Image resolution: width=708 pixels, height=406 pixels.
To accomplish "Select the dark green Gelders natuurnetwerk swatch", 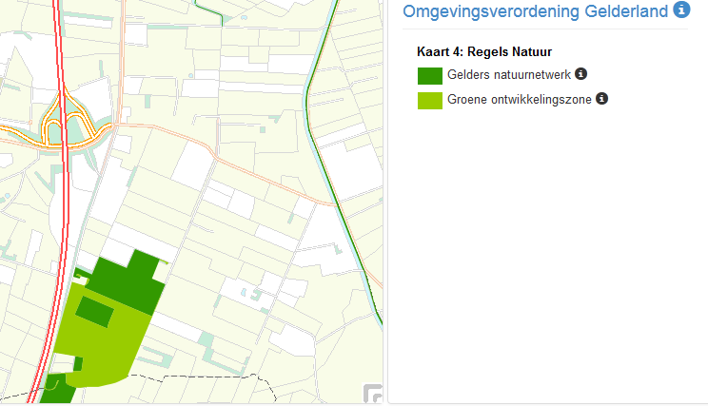I will coord(430,76).
